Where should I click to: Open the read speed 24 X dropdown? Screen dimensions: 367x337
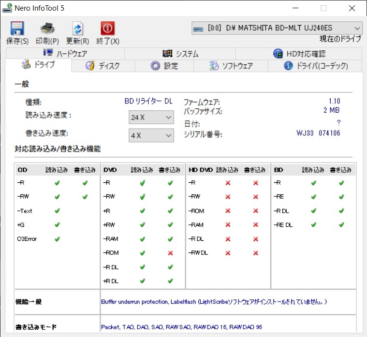[151, 117]
